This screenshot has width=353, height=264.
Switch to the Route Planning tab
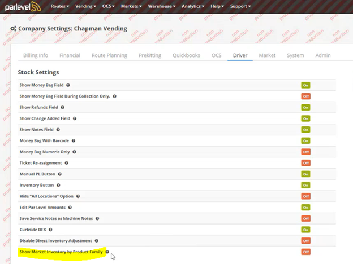click(109, 55)
